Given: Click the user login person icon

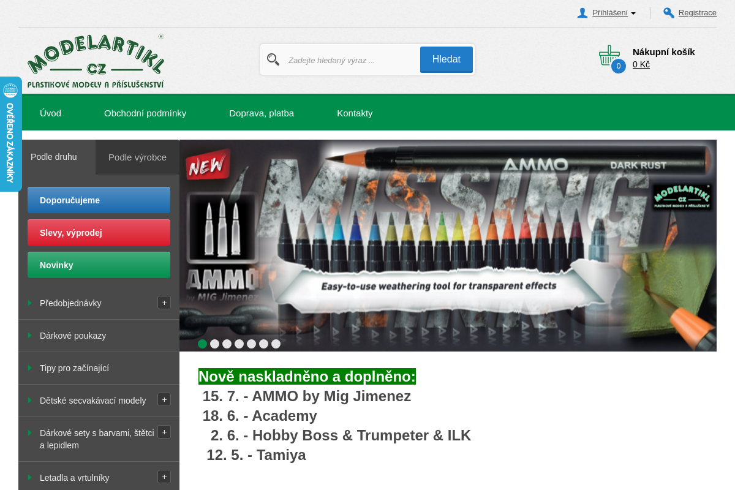Looking at the screenshot, I should (x=582, y=13).
